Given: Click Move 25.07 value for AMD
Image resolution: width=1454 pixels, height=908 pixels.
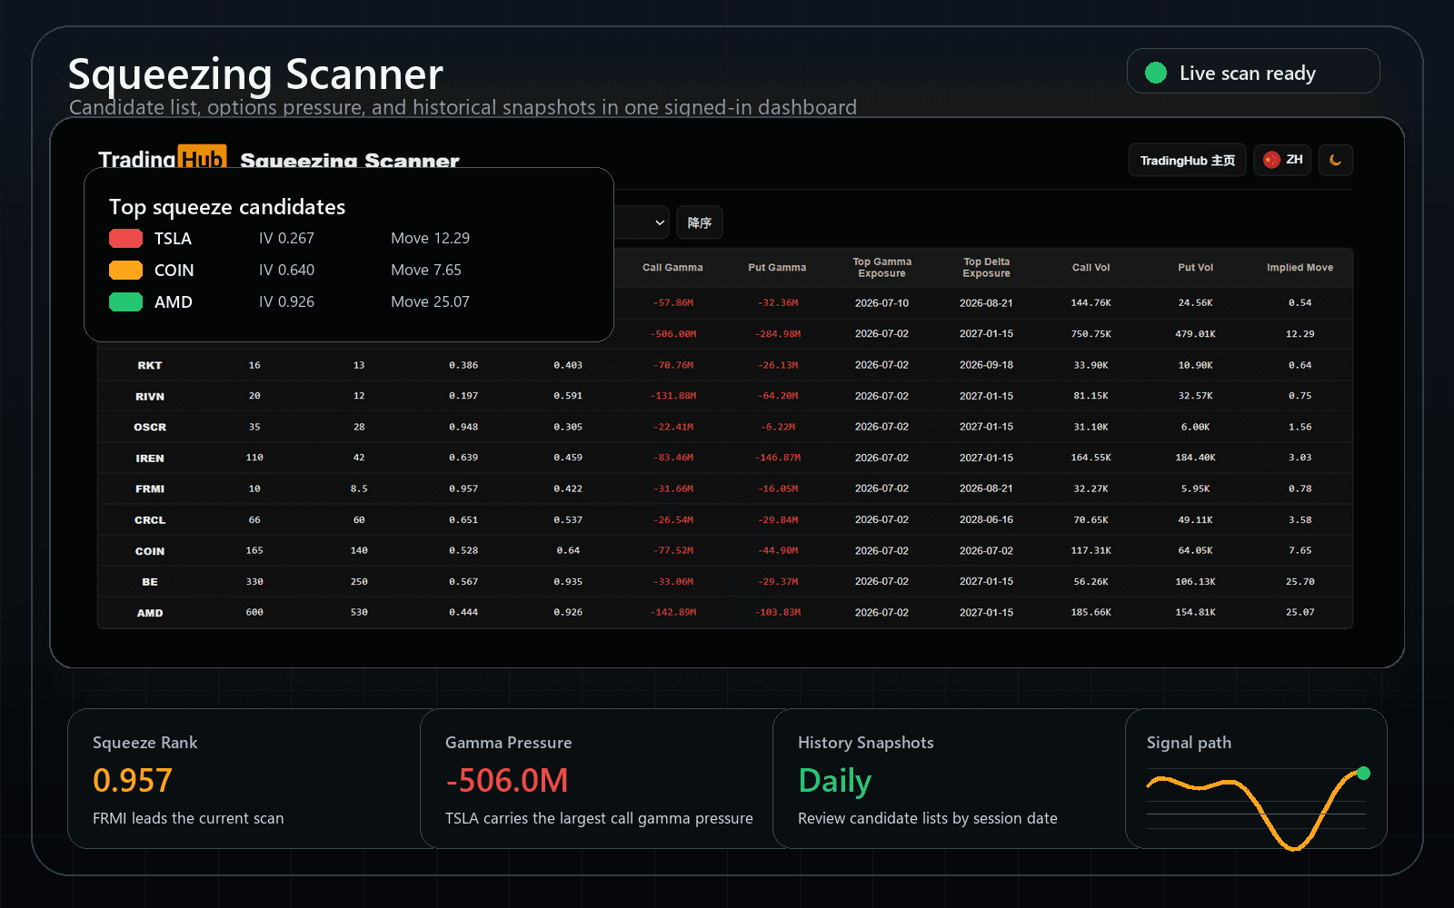Looking at the screenshot, I should click(x=430, y=301).
